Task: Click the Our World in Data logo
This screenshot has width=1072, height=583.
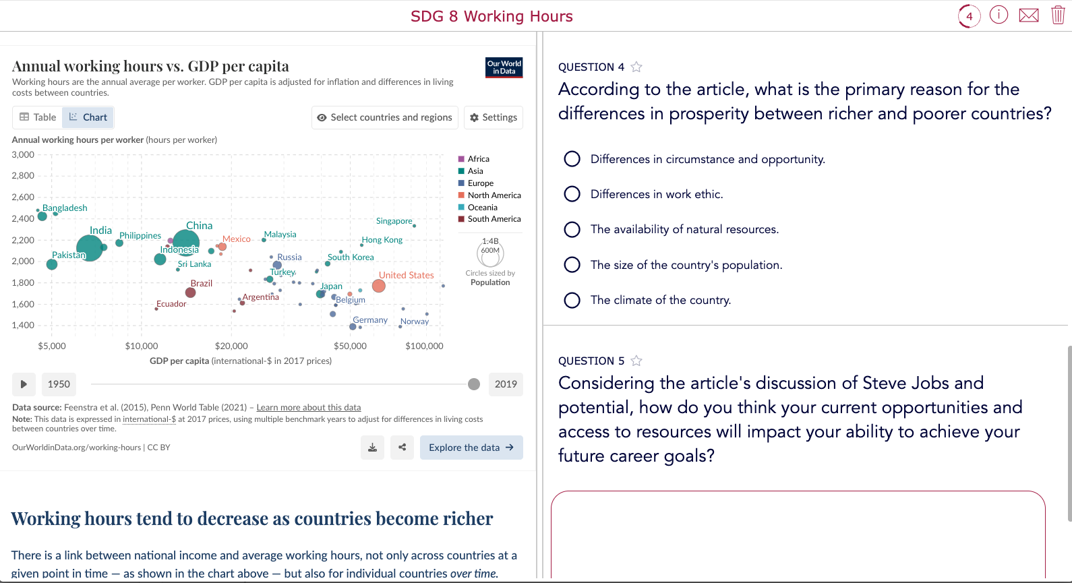Action: tap(504, 68)
